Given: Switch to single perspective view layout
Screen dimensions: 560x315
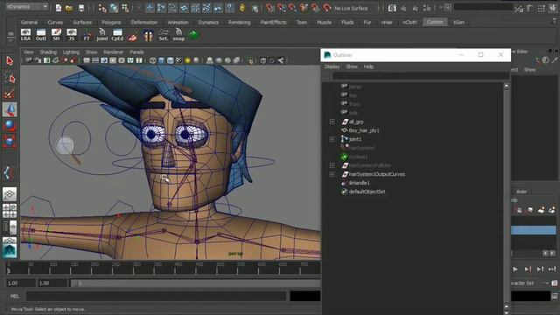Looking at the screenshot, I should click(10, 194).
